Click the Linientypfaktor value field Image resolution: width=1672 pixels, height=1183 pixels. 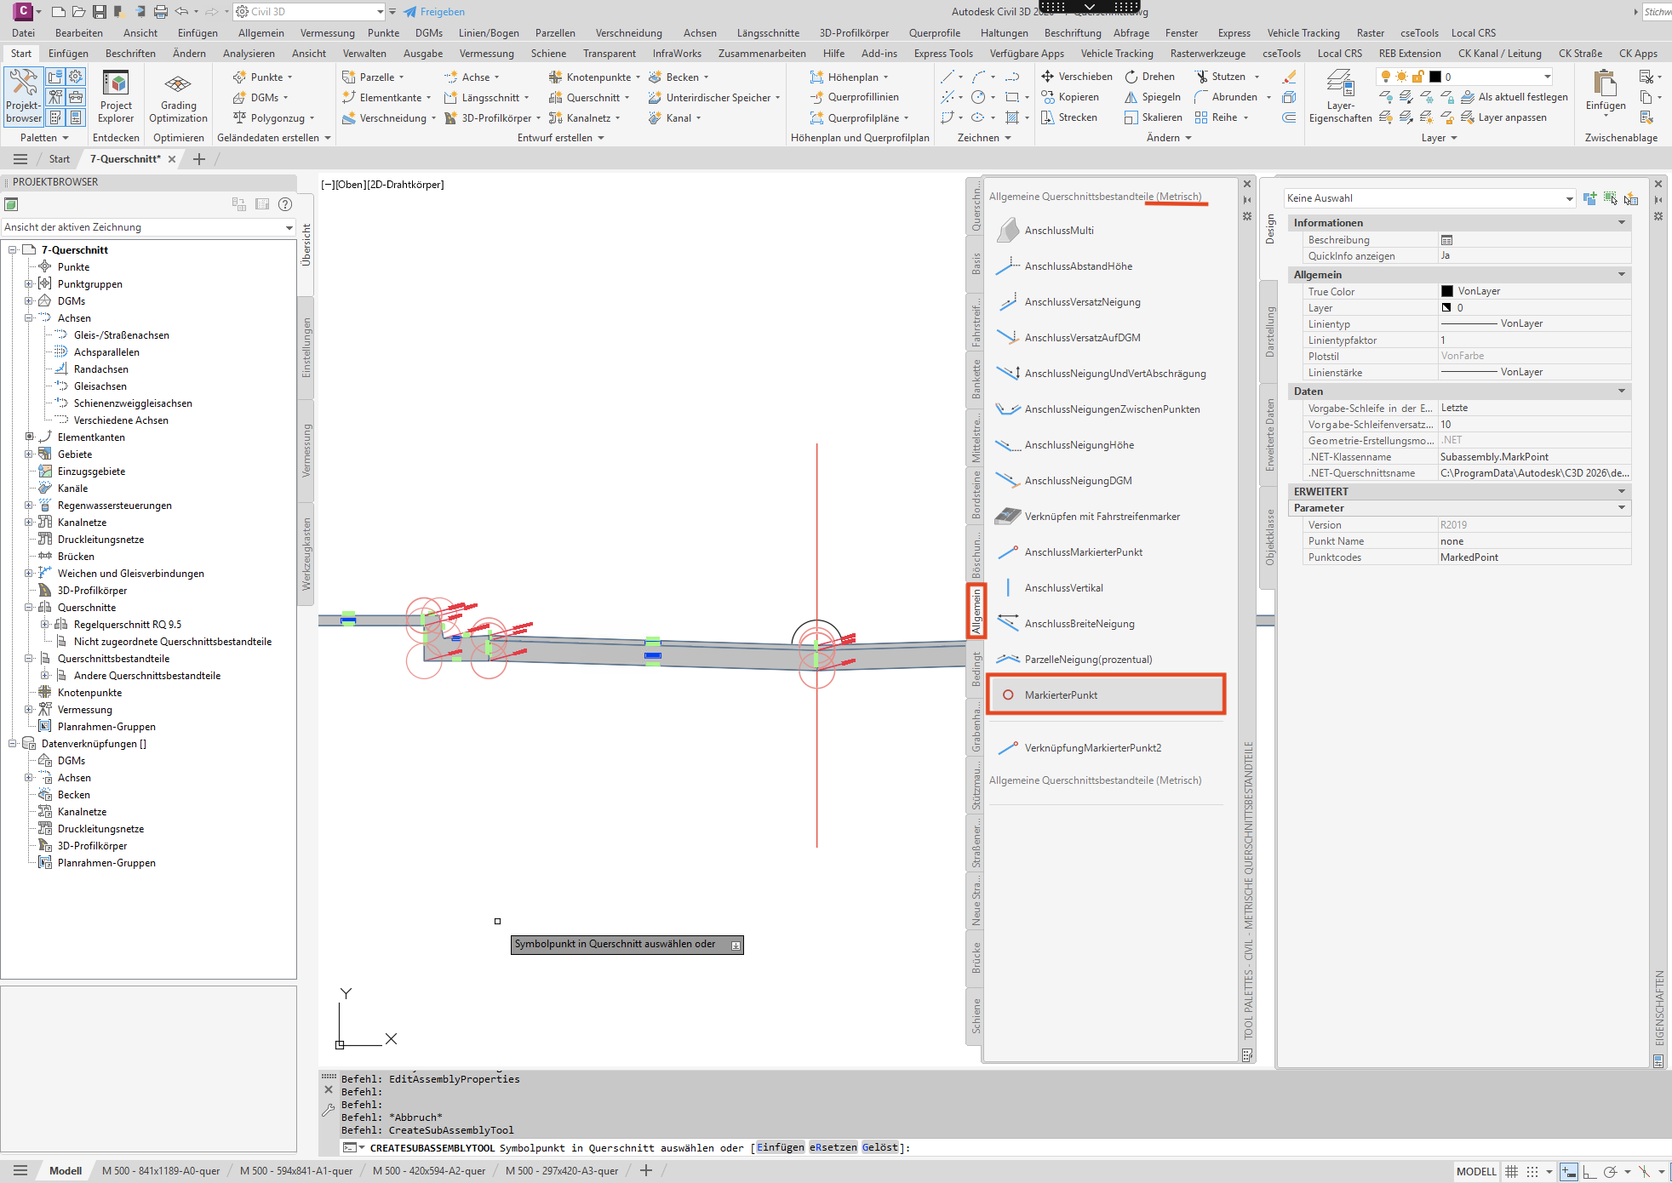(x=1534, y=340)
